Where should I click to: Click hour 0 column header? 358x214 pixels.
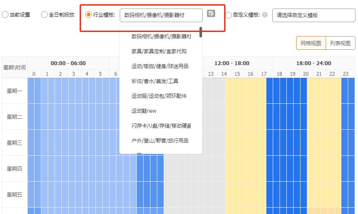[34, 74]
